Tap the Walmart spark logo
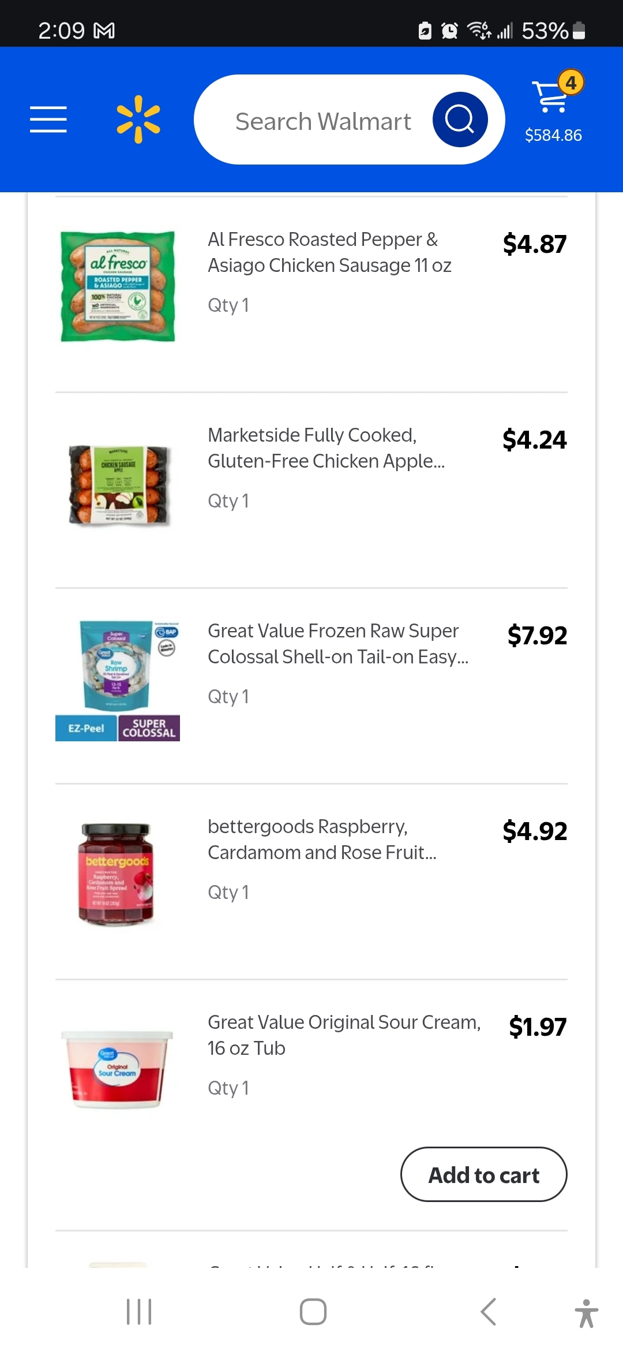Image resolution: width=623 pixels, height=1351 pixels. (138, 120)
